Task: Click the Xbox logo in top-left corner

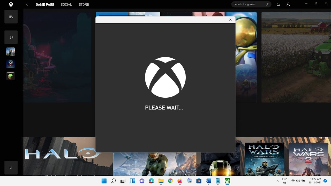Action: click(11, 4)
